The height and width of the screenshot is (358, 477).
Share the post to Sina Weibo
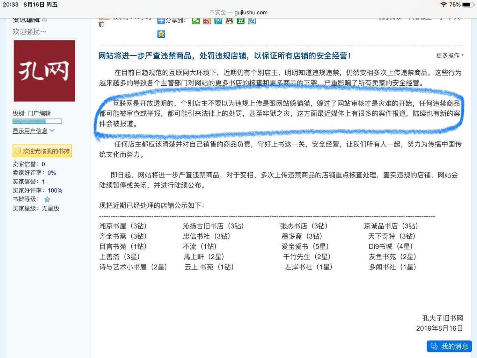207,21
